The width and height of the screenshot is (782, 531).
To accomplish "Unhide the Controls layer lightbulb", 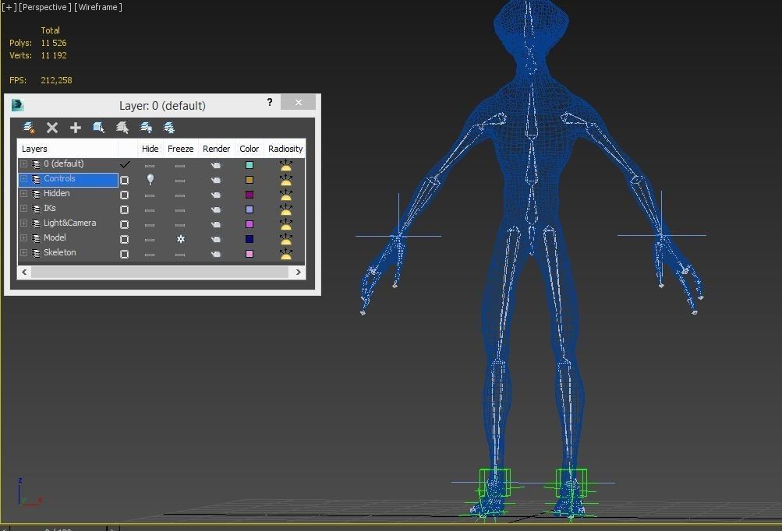I will [150, 179].
